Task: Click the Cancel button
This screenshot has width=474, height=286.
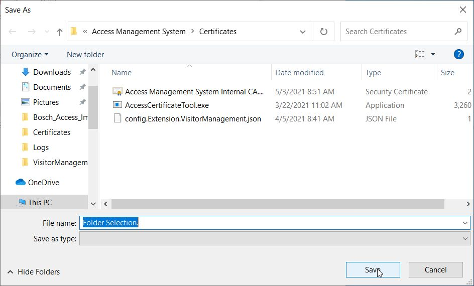Action: tap(435, 269)
